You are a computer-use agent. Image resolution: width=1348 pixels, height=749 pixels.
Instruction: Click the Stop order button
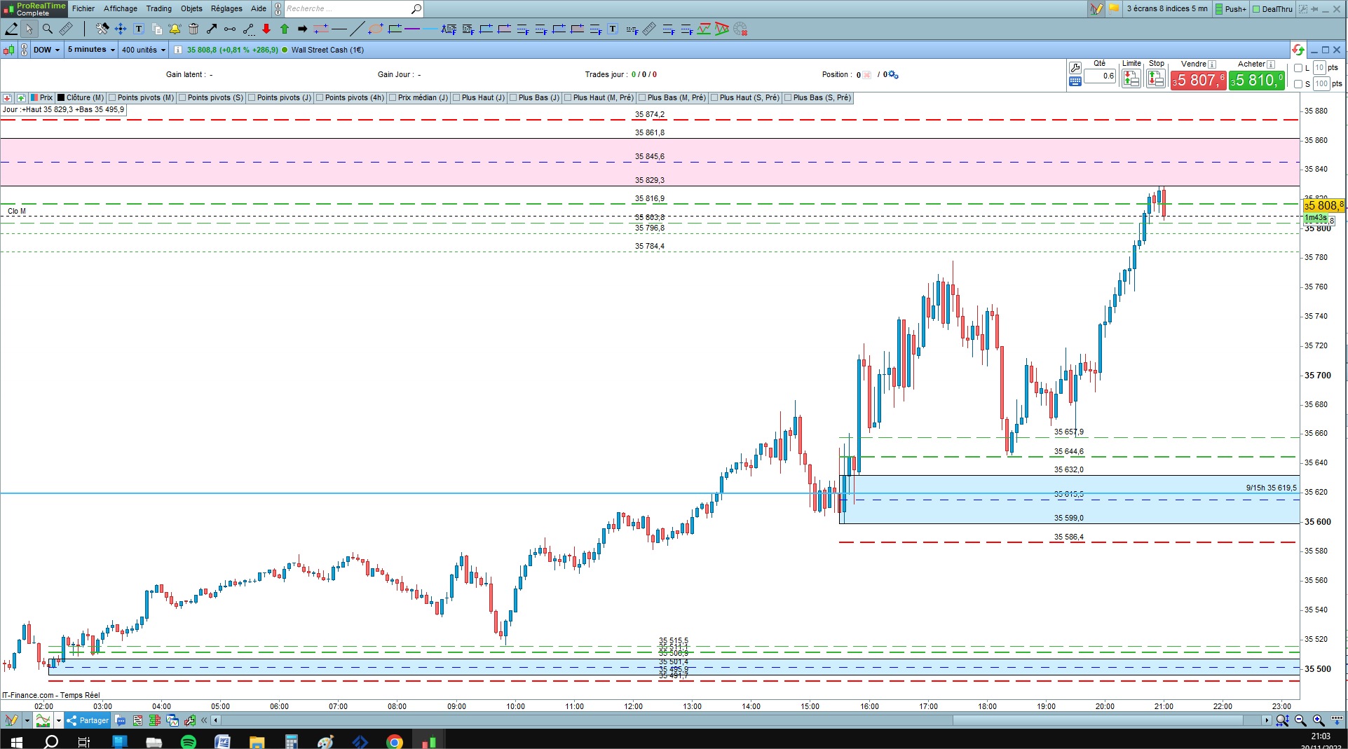[x=1156, y=78]
